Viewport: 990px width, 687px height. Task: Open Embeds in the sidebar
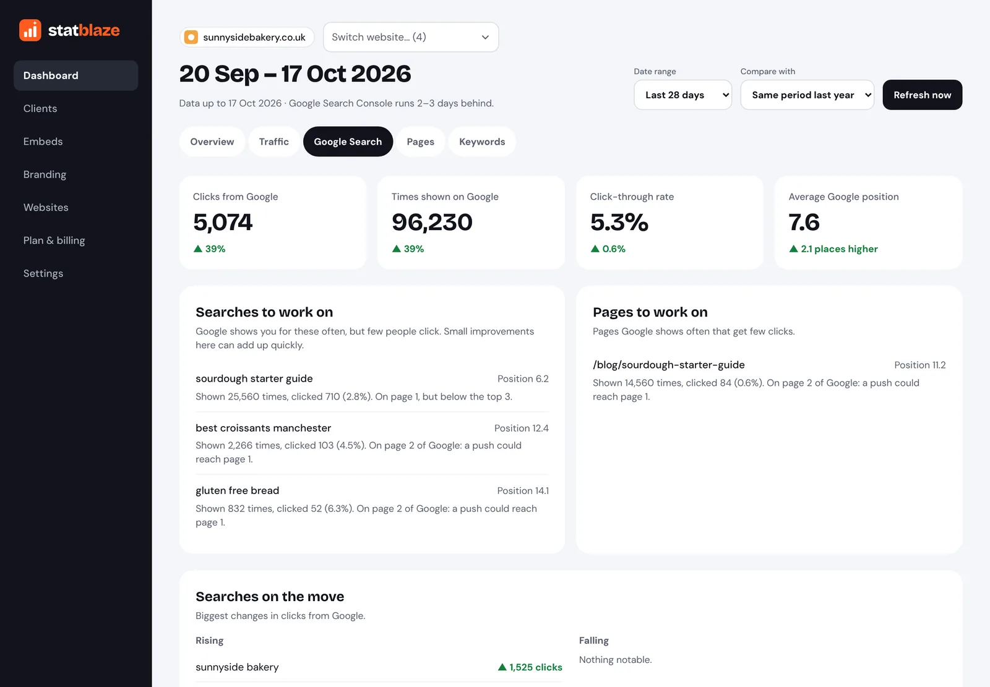pyautogui.click(x=75, y=142)
